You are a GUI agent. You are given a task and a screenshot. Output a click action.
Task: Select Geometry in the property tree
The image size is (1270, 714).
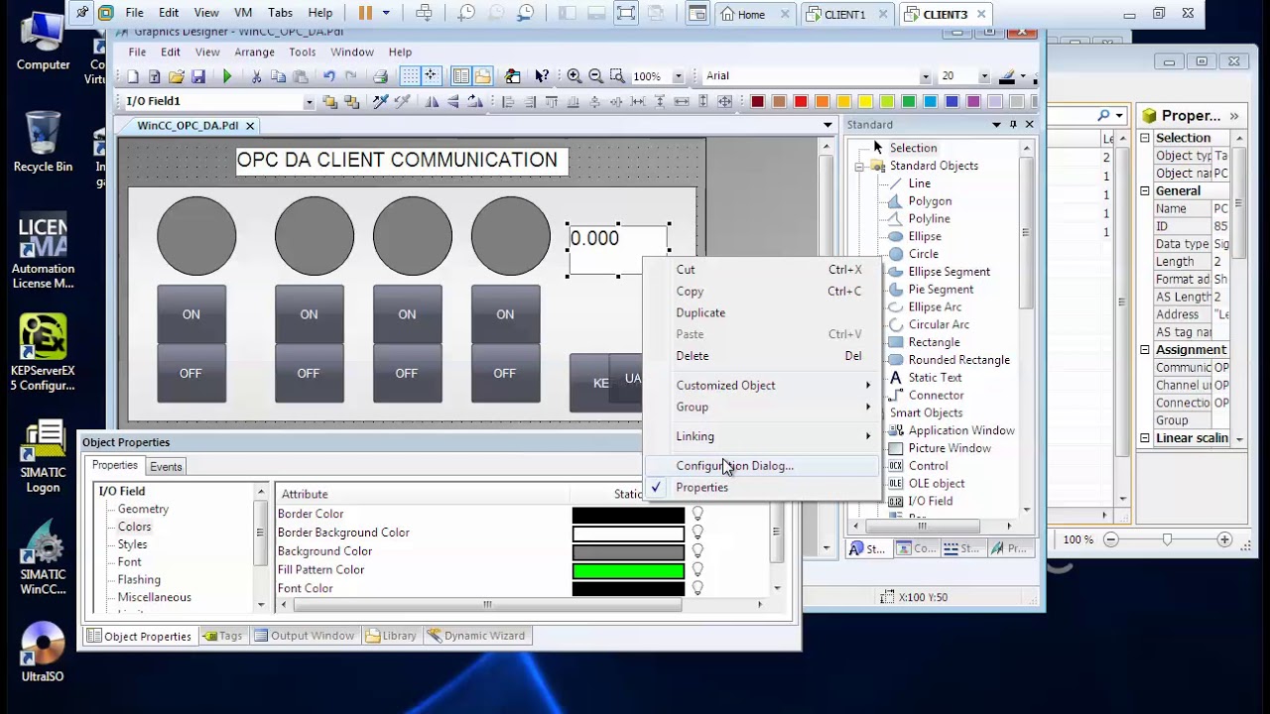tap(143, 510)
